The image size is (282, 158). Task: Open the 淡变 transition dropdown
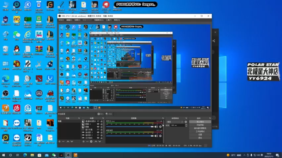click(175, 122)
